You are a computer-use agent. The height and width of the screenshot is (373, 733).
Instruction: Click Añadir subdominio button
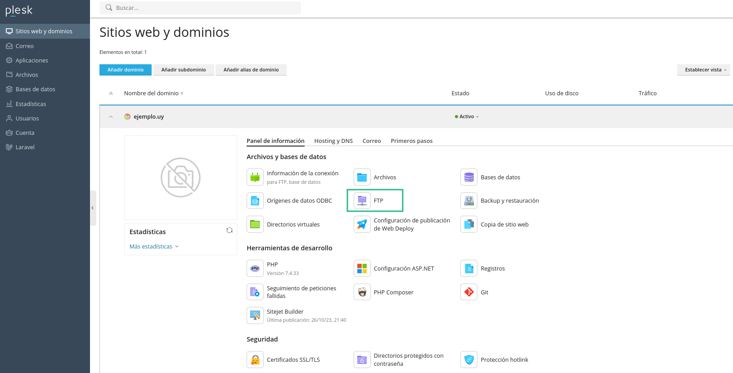pyautogui.click(x=184, y=70)
